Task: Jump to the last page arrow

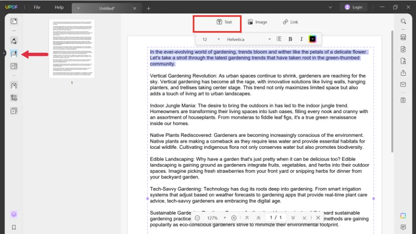Action: [x=304, y=218]
